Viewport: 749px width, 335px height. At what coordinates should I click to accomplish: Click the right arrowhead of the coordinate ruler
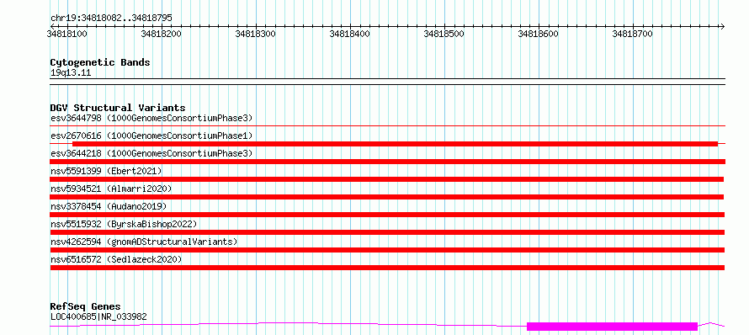point(723,26)
